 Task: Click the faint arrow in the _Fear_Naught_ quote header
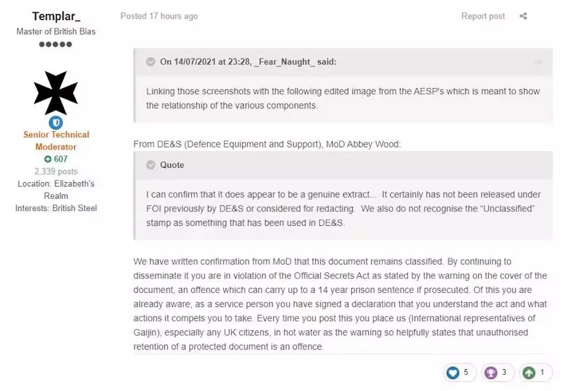coord(538,62)
